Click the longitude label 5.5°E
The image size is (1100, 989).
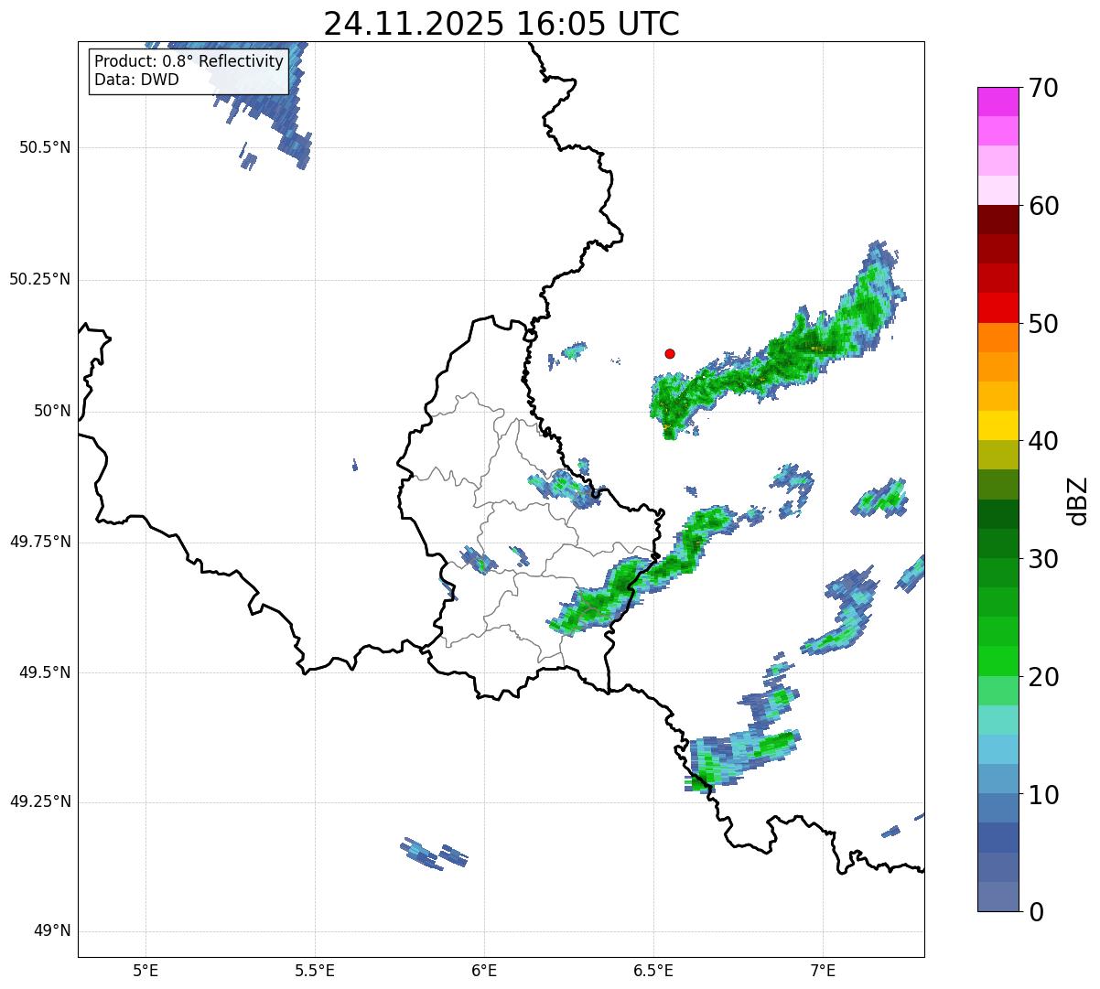point(315,971)
